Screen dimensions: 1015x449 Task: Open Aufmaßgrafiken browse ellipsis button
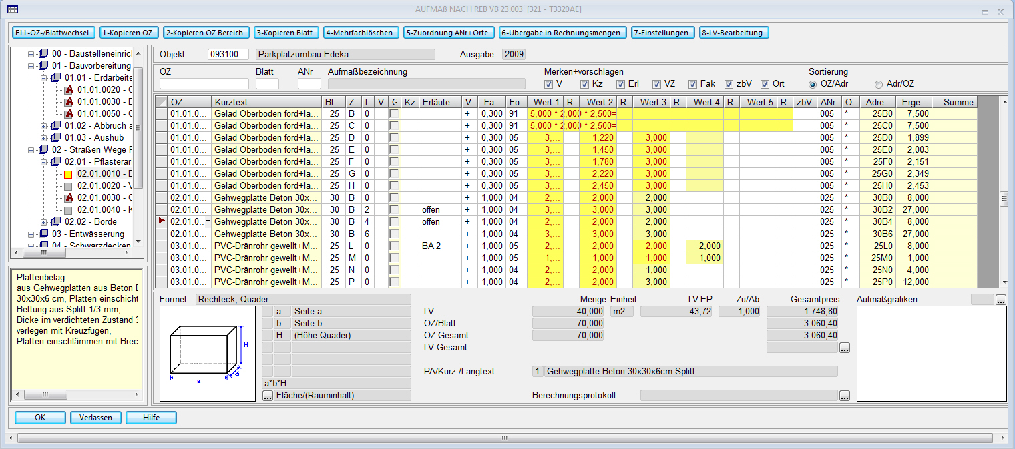coord(1000,300)
